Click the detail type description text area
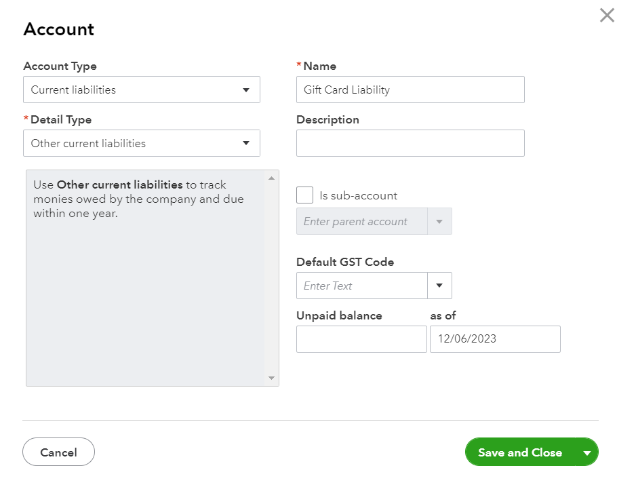Viewport: 617px width, 487px height. tap(145, 285)
